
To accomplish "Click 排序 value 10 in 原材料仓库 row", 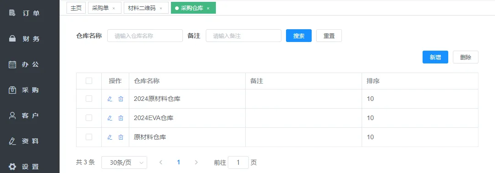I will coord(370,137).
